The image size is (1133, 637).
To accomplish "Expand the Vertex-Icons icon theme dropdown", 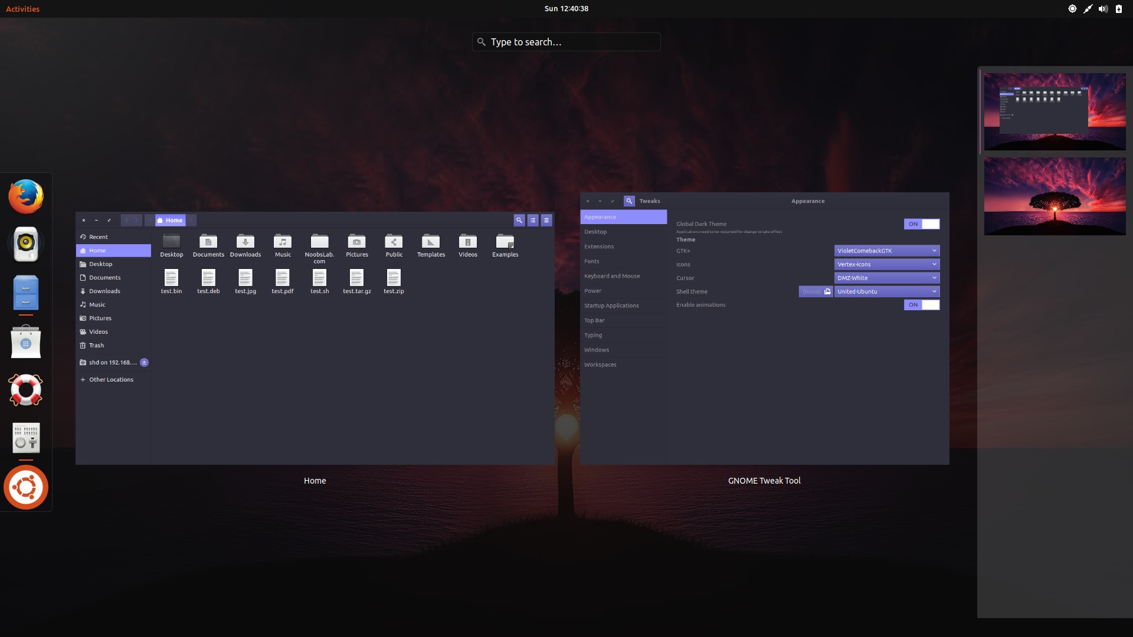I will (886, 264).
